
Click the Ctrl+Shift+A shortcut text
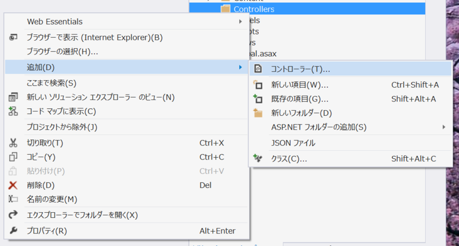click(415, 85)
